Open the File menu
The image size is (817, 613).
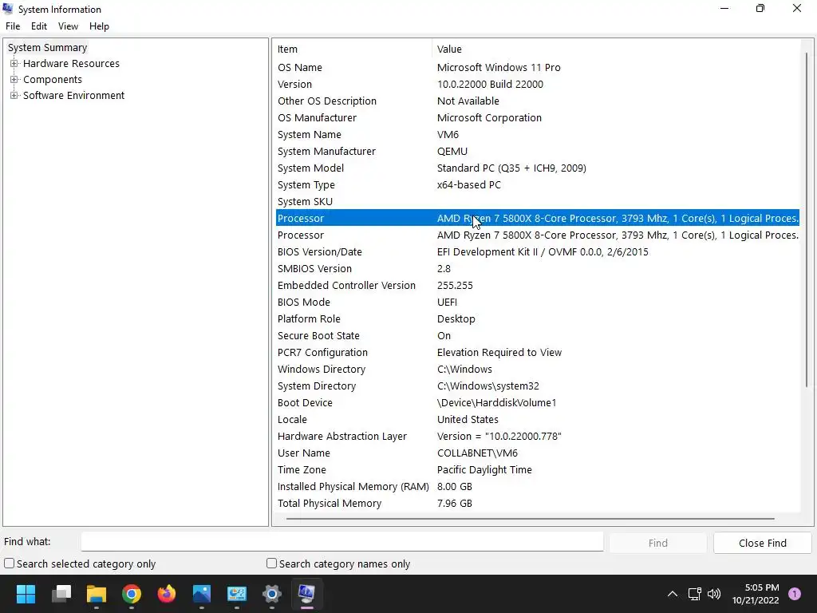click(13, 26)
